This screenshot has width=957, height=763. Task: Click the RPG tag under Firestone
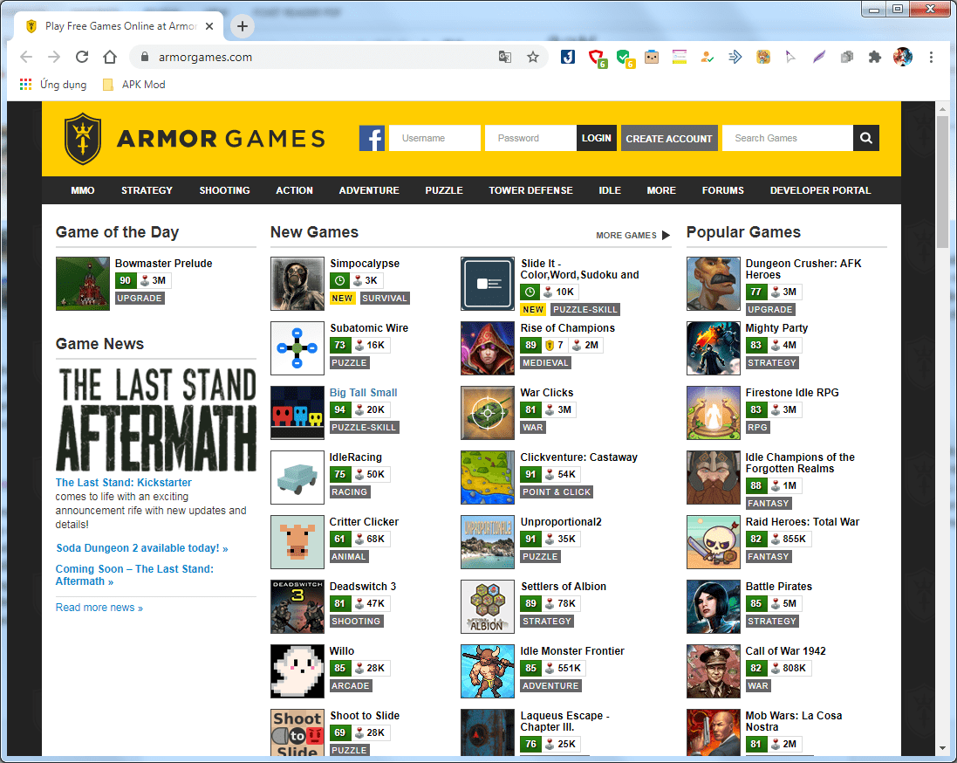click(x=757, y=427)
